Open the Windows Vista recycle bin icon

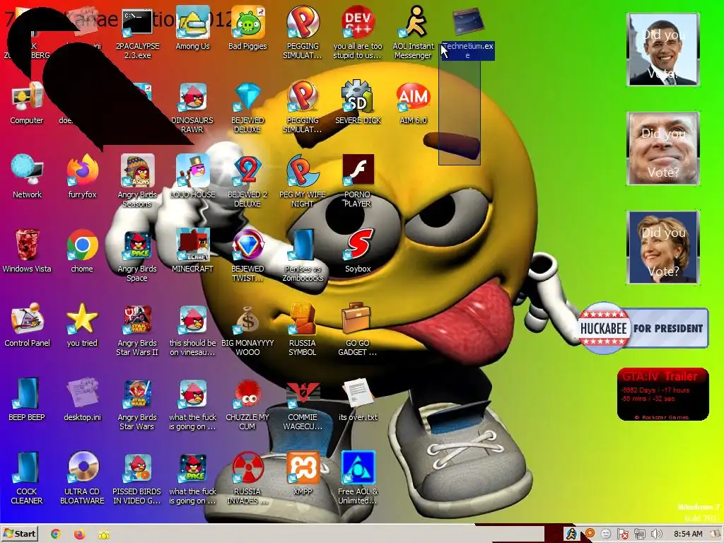(27, 251)
